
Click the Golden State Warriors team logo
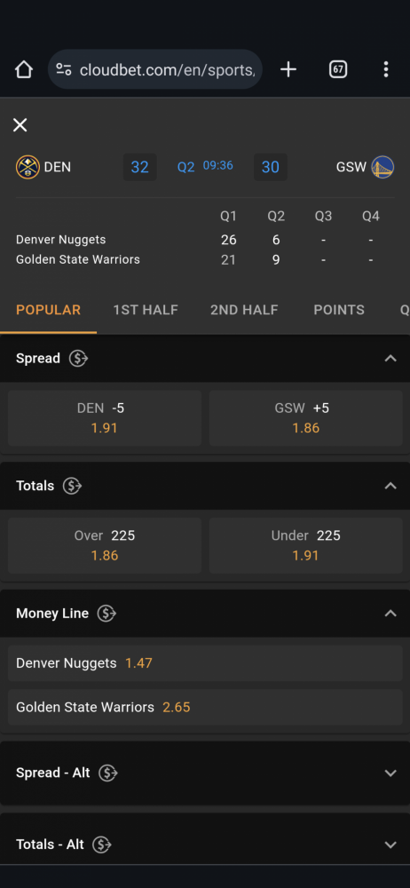(x=382, y=167)
